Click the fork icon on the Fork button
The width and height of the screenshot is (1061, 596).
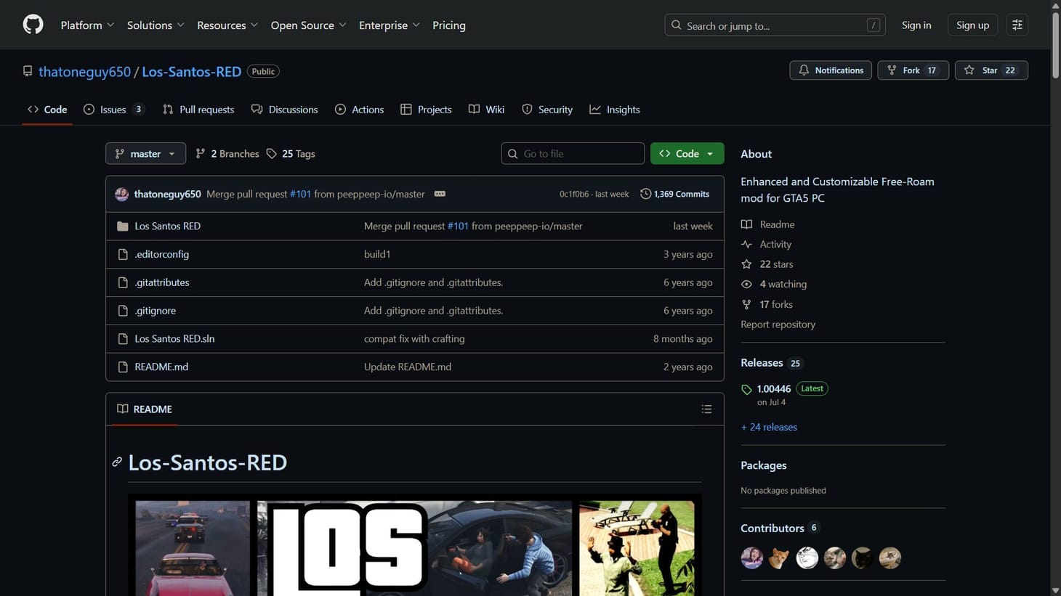click(892, 70)
